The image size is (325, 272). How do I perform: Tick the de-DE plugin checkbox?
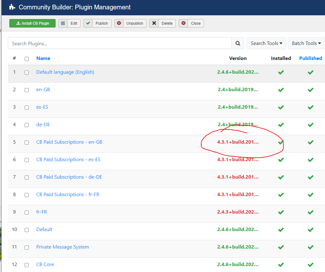pos(27,125)
